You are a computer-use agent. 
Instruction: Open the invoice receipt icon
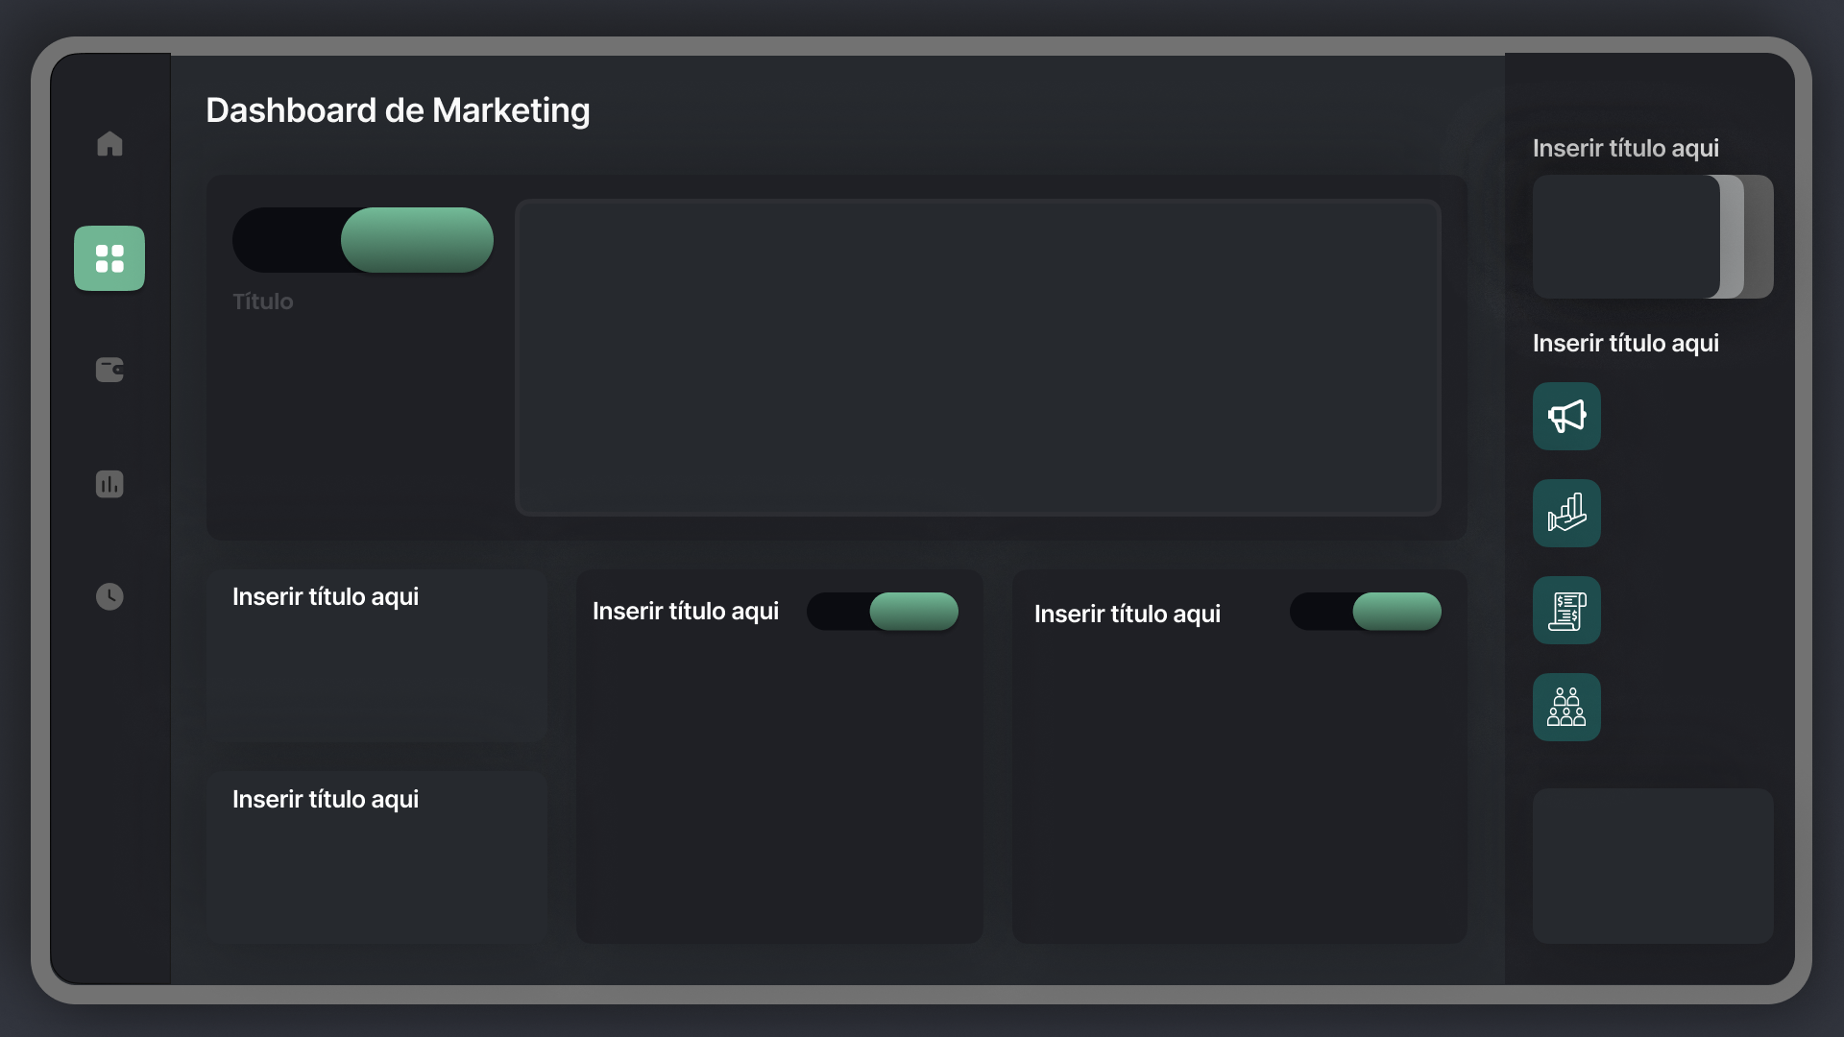pyautogui.click(x=1566, y=610)
